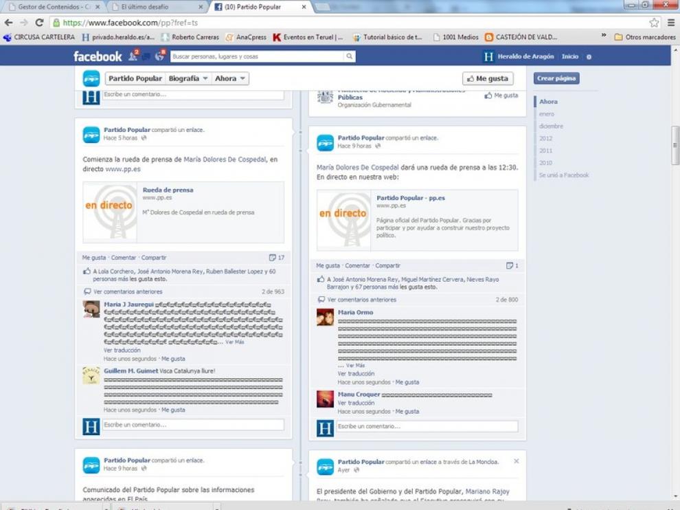This screenshot has width=680, height=510.
Task: Open the Ministerio de Hacienda page avatar
Action: pyautogui.click(x=326, y=97)
